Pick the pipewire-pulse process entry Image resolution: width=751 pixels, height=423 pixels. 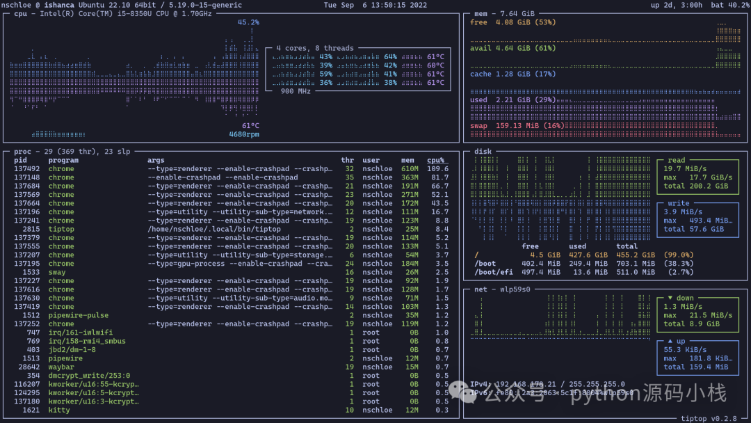[x=78, y=315]
